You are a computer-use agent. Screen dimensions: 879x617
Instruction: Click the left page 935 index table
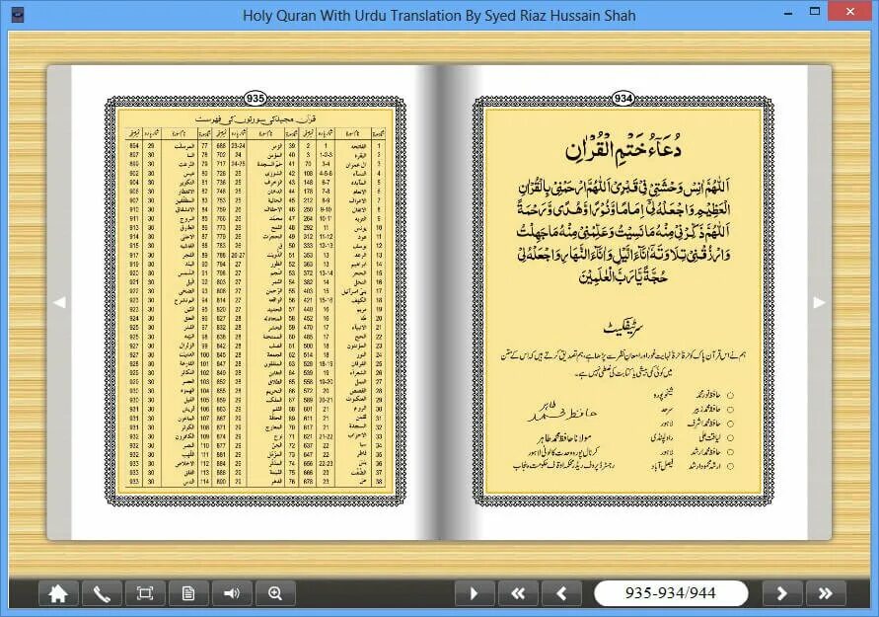(256, 307)
